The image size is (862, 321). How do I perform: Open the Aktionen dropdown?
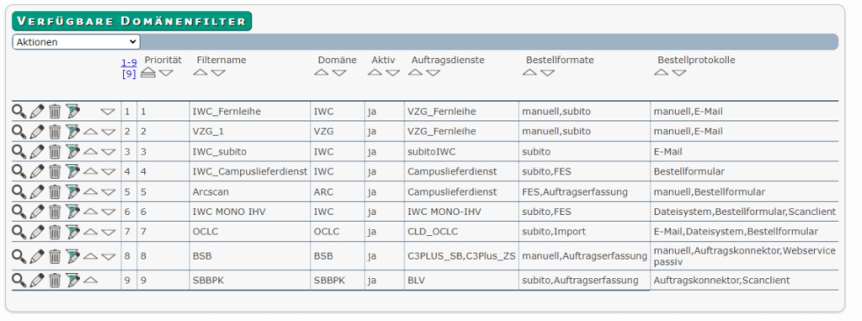pos(76,42)
